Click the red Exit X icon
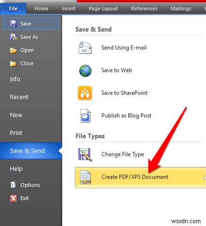 [x=13, y=198]
